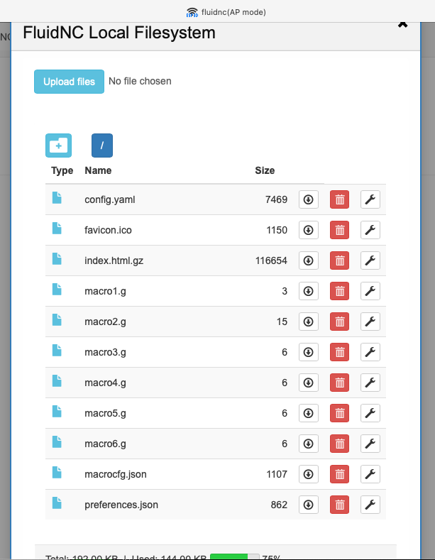Screen dimensions: 435x560
Task: Delete macro4.g file
Action: pos(340,383)
